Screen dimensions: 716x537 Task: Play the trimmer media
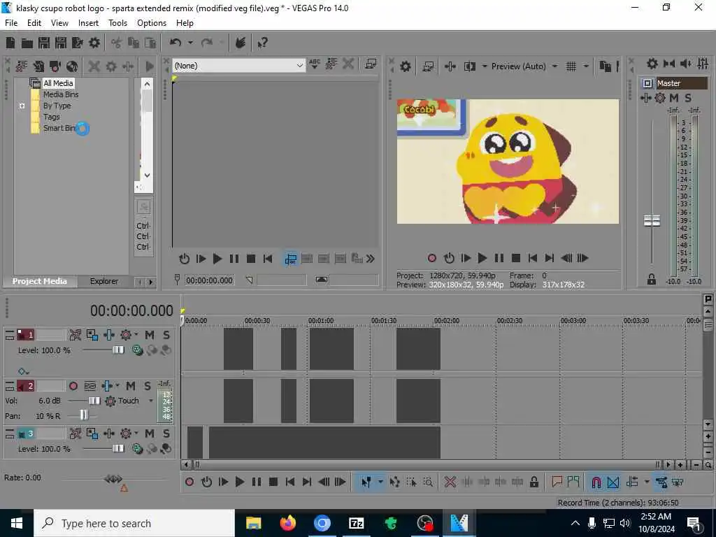(x=217, y=259)
